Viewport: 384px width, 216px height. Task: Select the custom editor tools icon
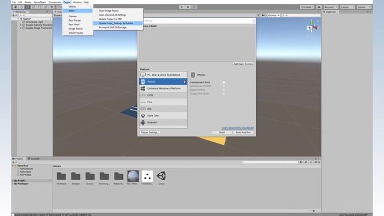point(52,7)
